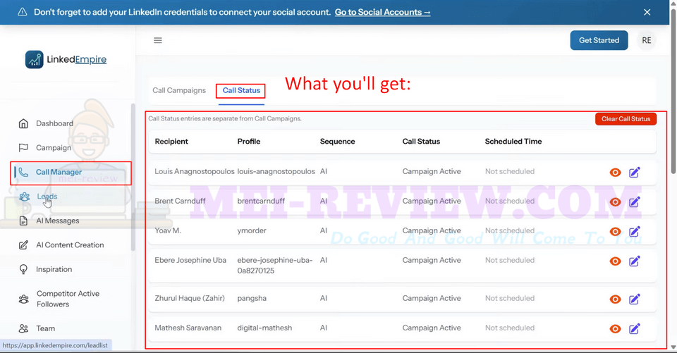
Task: Open Team in the sidebar
Action: point(45,328)
